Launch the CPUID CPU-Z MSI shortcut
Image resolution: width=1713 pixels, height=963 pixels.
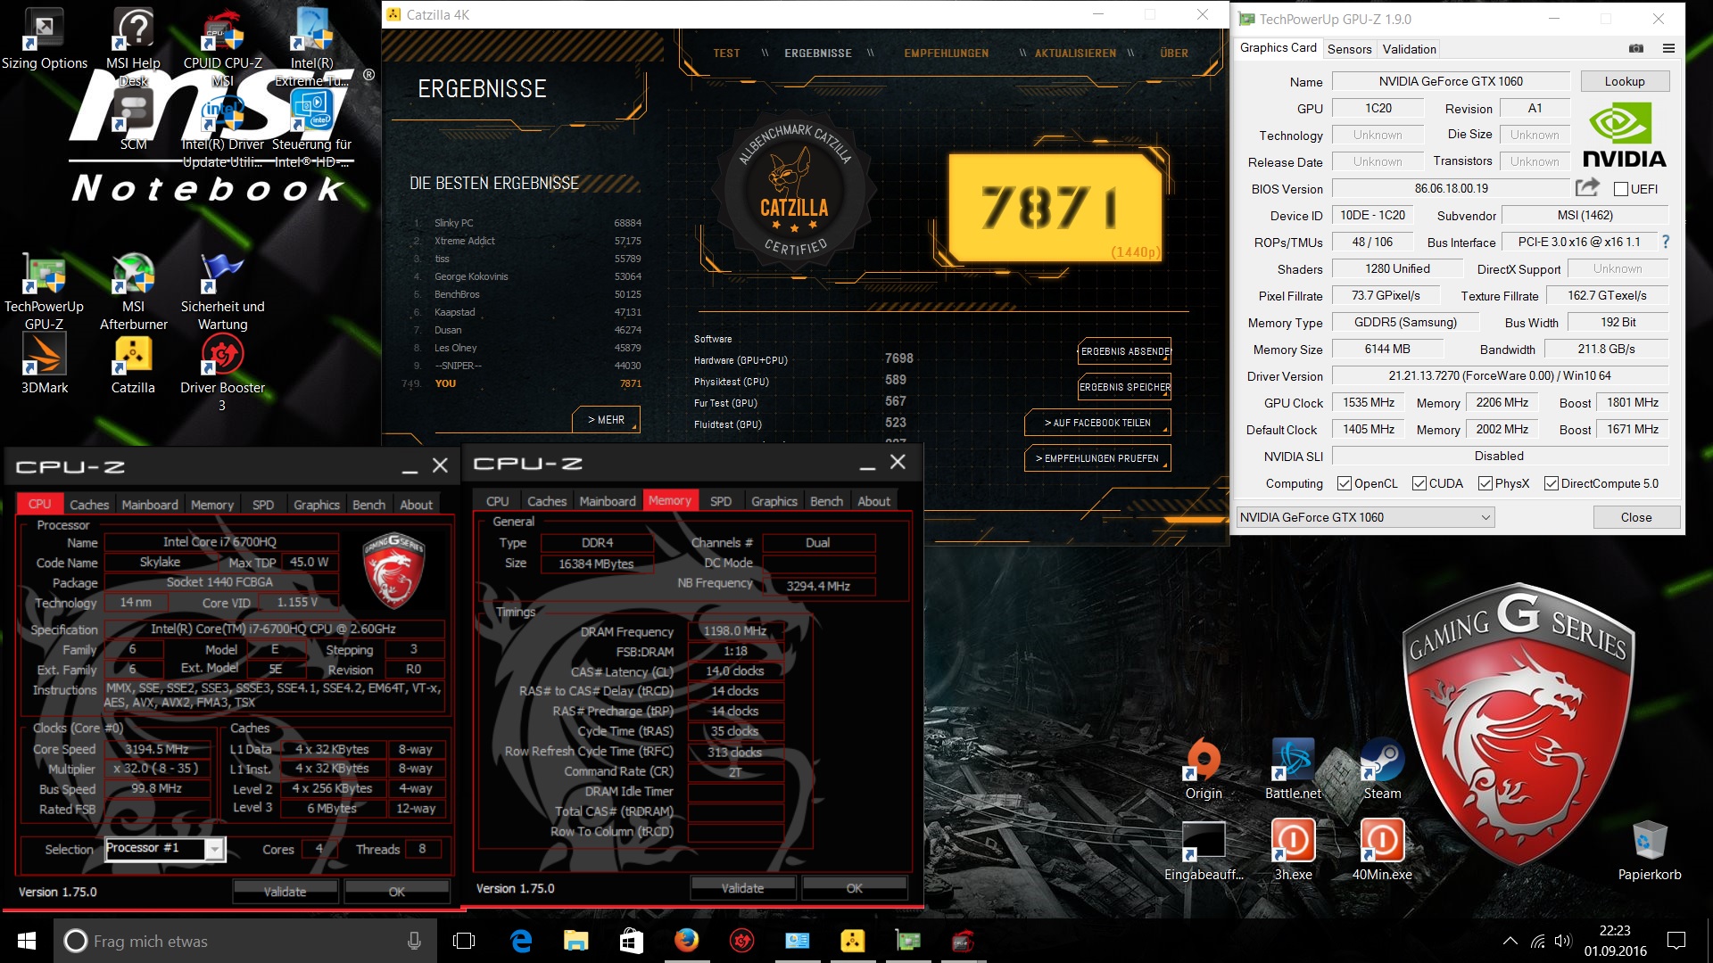[x=222, y=45]
